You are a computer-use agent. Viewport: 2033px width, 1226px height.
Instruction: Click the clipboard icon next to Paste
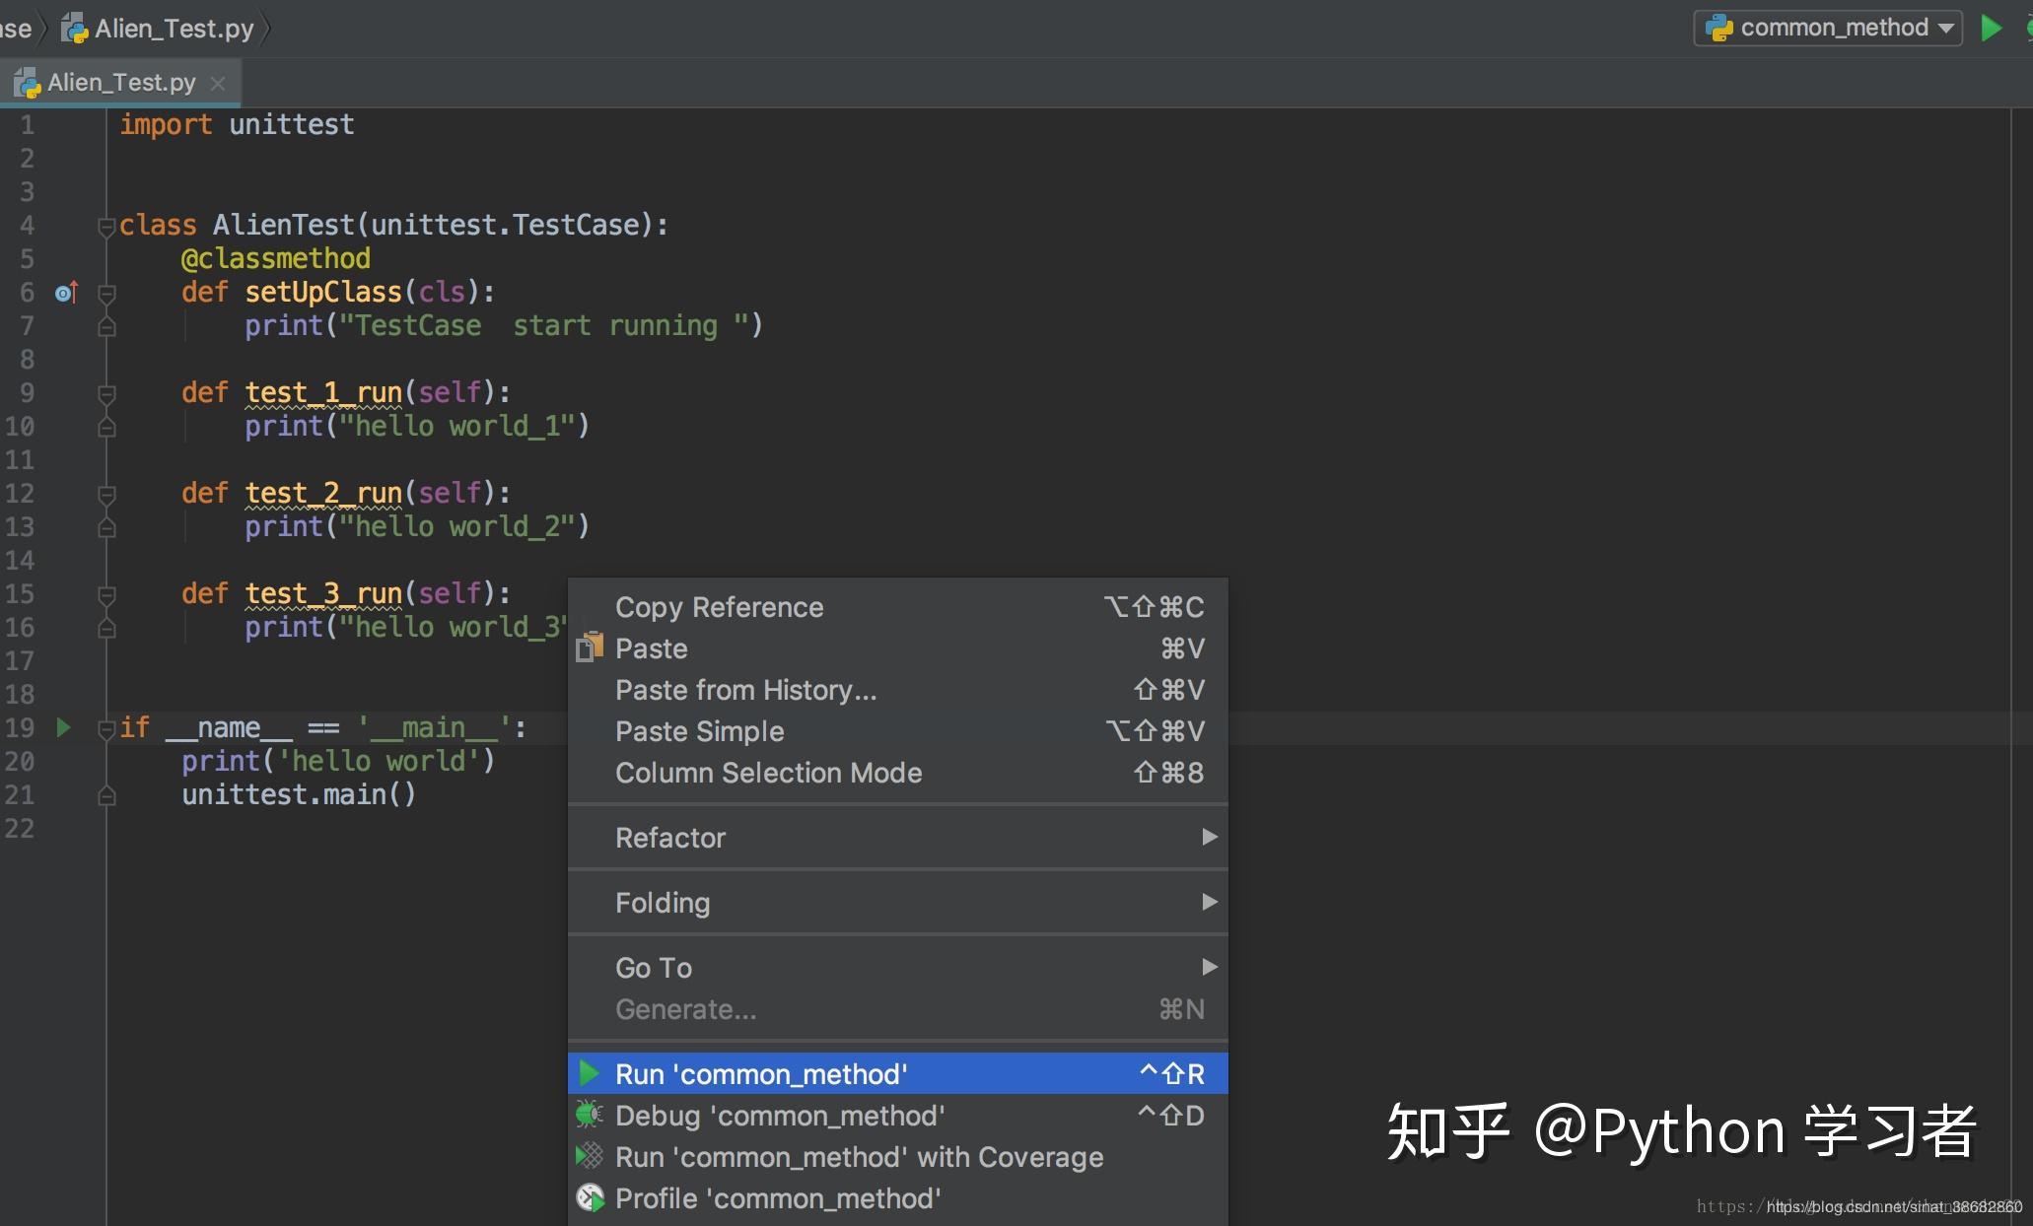(590, 647)
